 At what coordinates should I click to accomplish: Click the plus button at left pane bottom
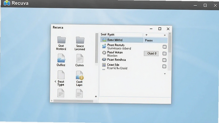coord(96,96)
